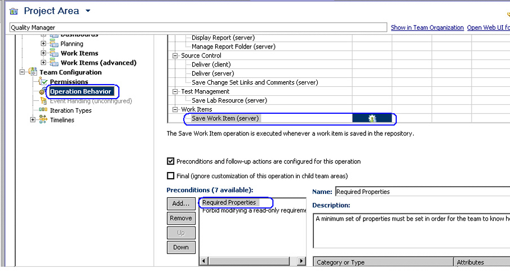This screenshot has width=510, height=278.
Task: Click the Event Handling tree icon
Action: (x=43, y=102)
